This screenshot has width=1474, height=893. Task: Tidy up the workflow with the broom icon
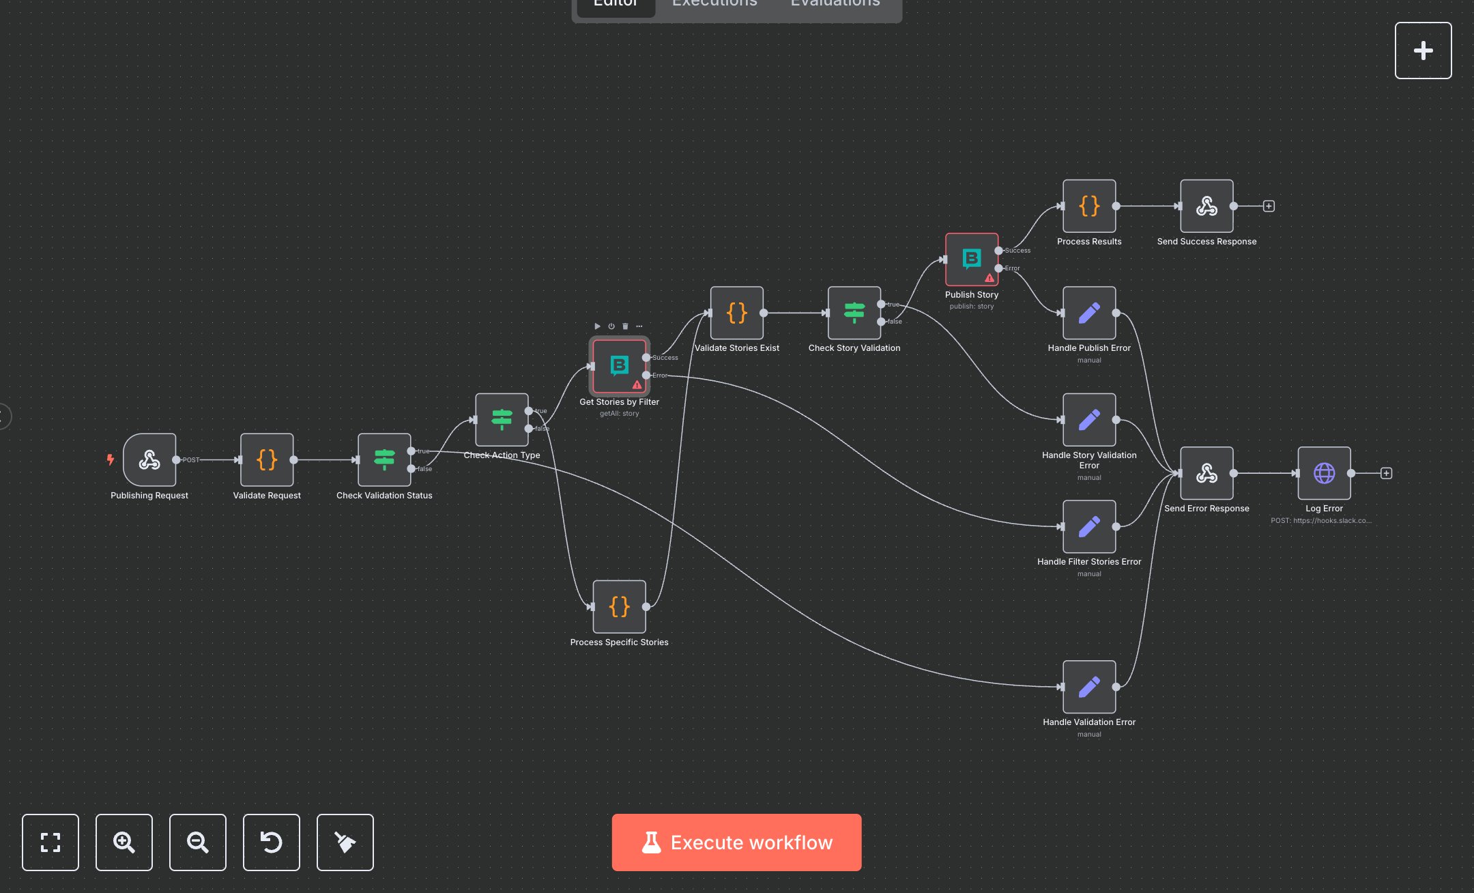coord(345,842)
